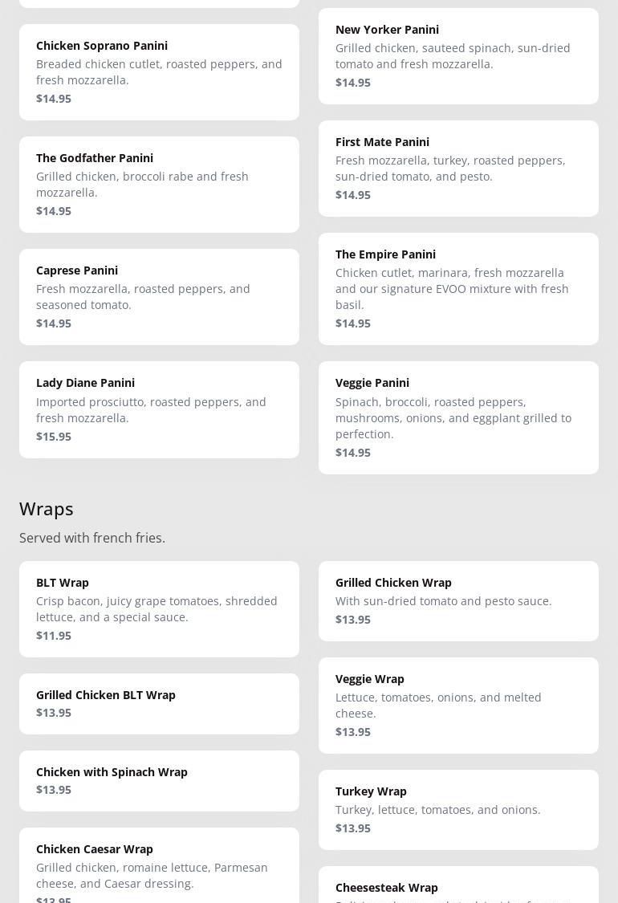
Task: Open the Chicken Caesar Wrap item
Action: (x=159, y=867)
